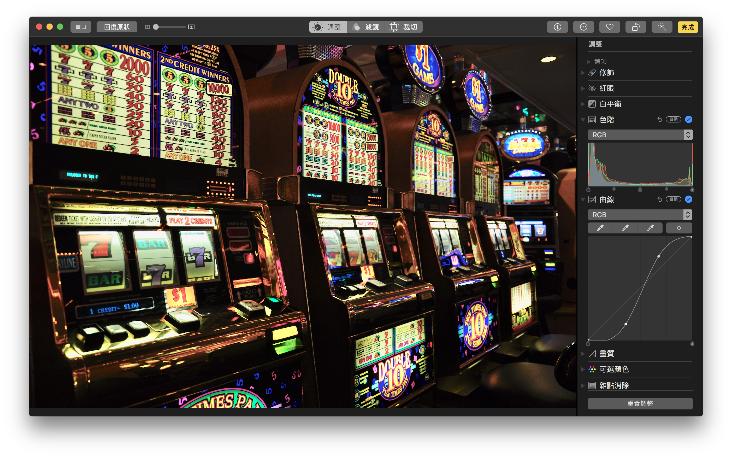Click the curves white point bottom handle

692,344
